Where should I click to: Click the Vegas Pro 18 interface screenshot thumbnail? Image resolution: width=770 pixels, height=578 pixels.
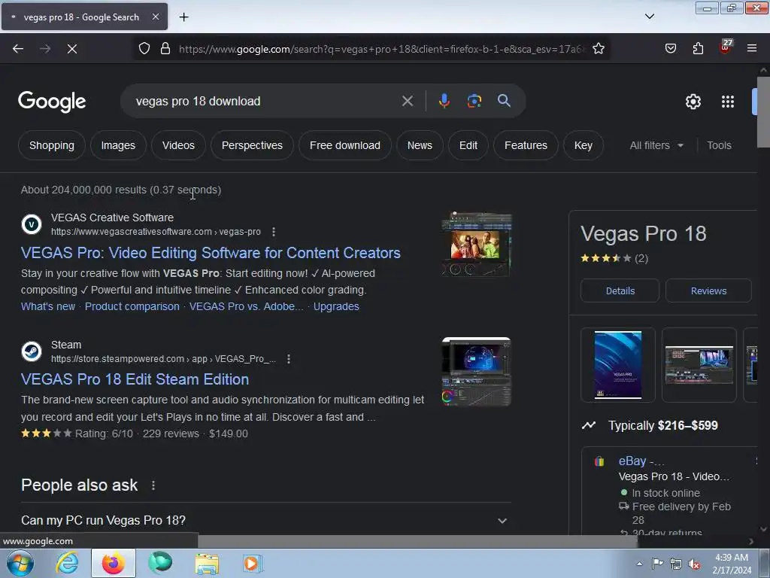[x=699, y=365]
